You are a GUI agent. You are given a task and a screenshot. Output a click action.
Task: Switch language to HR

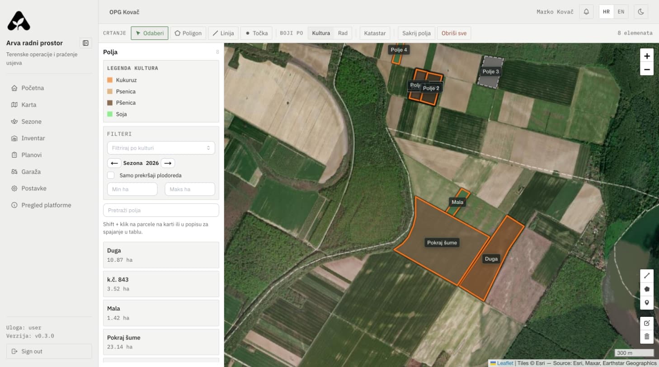pyautogui.click(x=607, y=12)
